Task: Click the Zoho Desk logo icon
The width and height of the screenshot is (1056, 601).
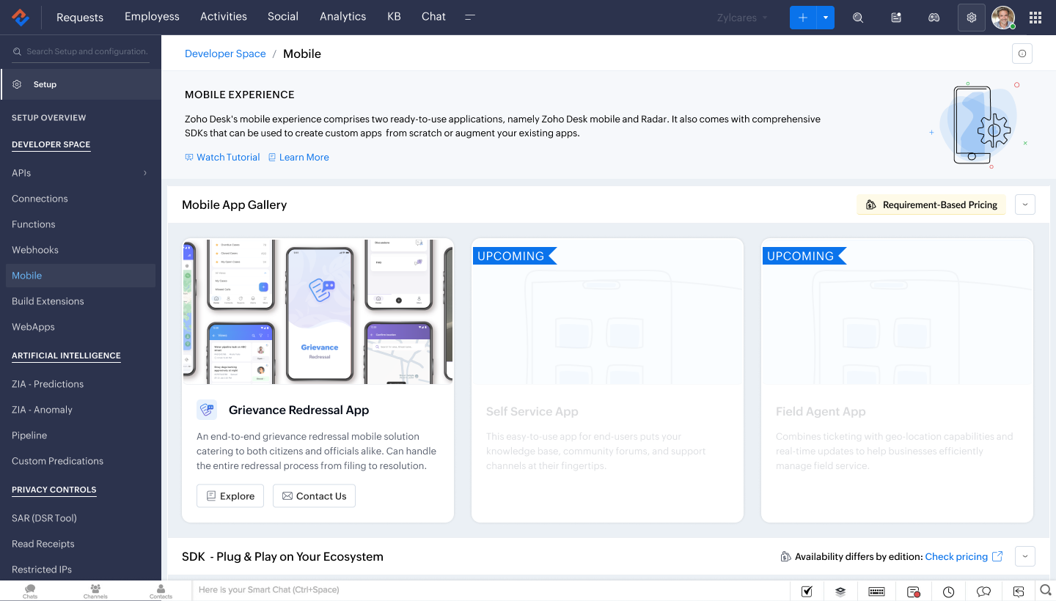Action: [x=21, y=17]
